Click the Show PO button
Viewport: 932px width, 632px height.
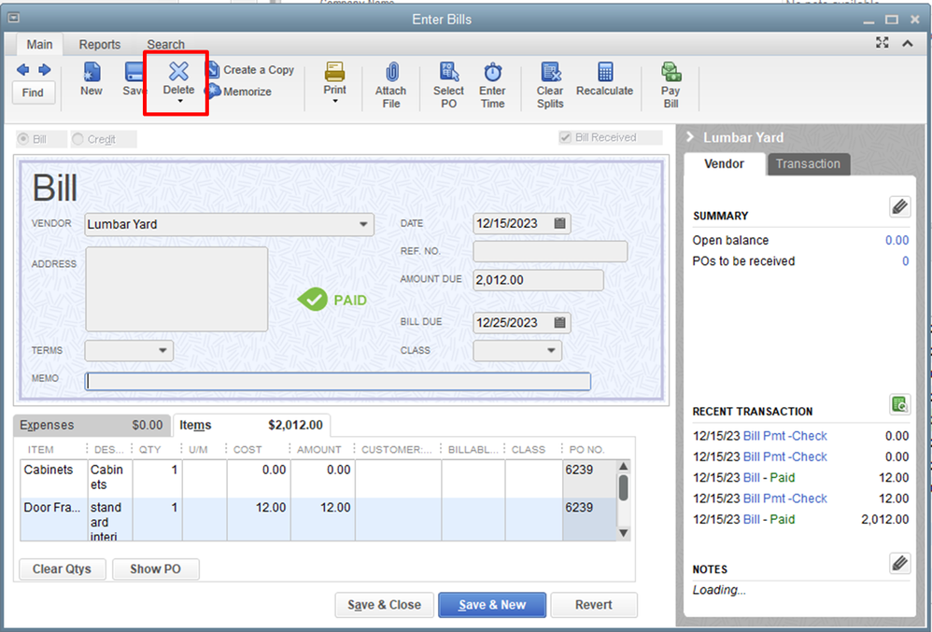(155, 569)
